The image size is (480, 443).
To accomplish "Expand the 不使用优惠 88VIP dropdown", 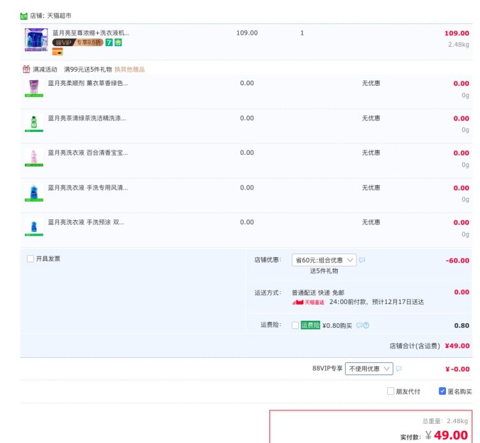I will tap(369, 369).
